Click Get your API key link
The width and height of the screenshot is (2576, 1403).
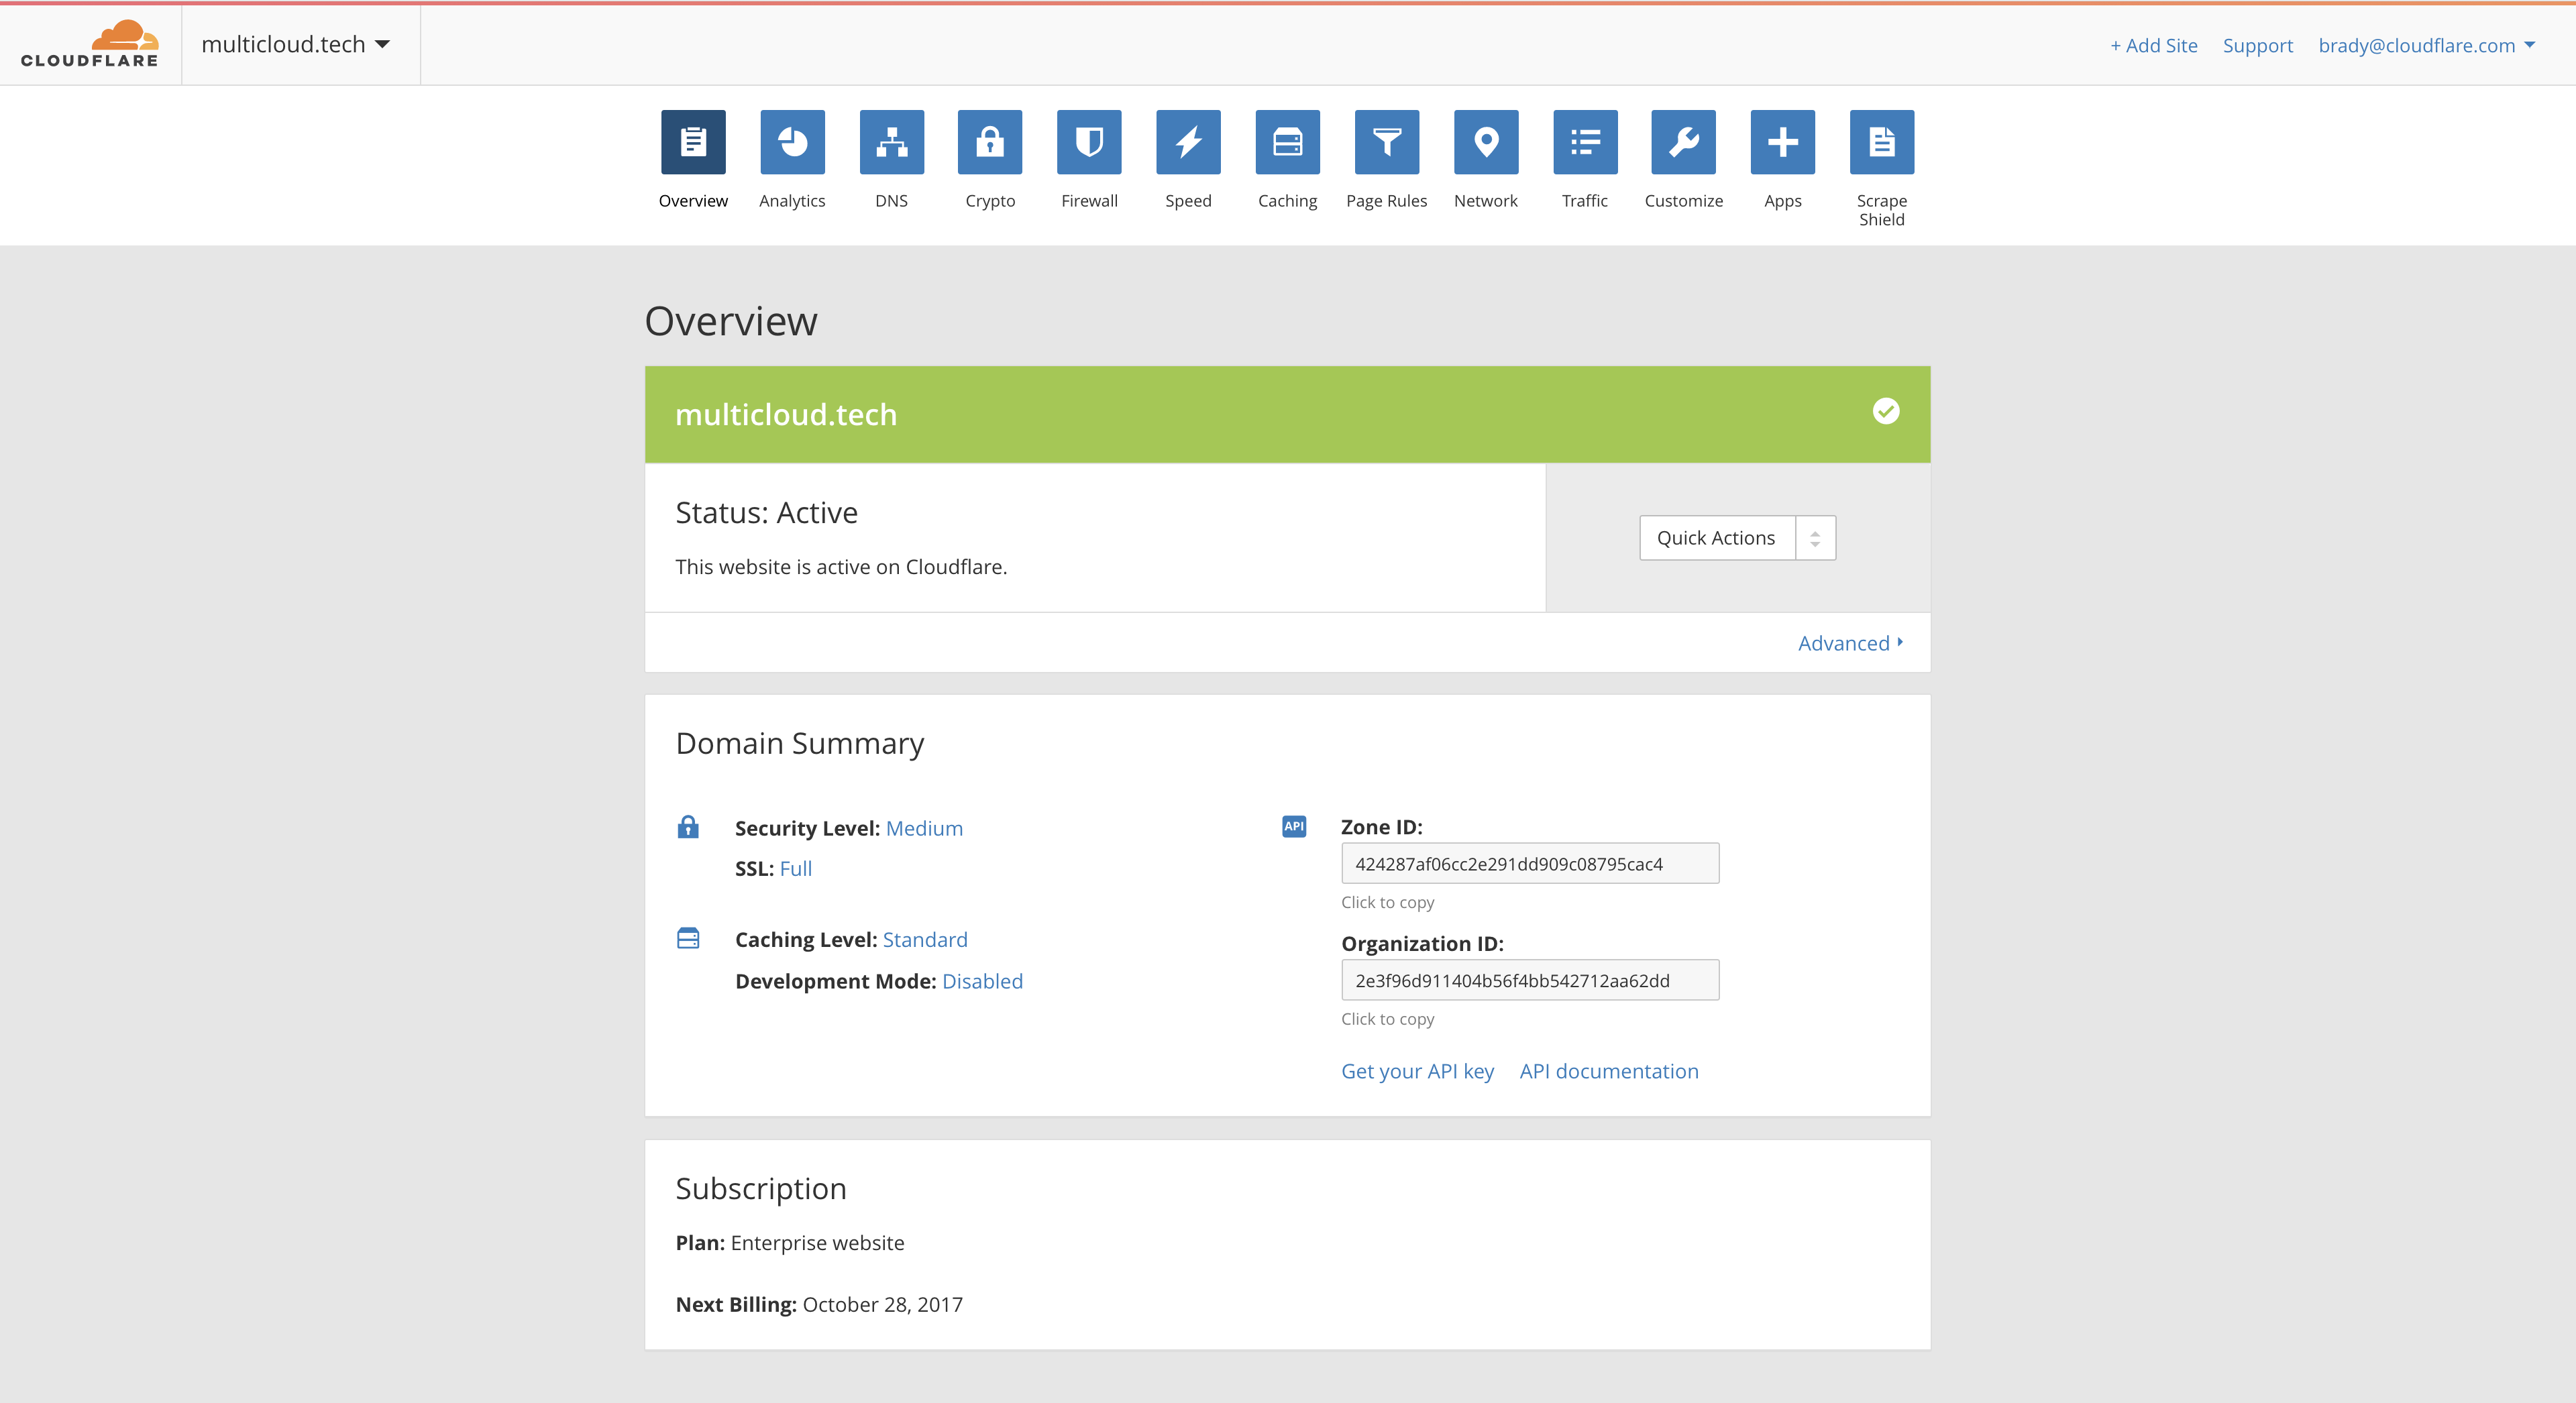(1417, 1071)
